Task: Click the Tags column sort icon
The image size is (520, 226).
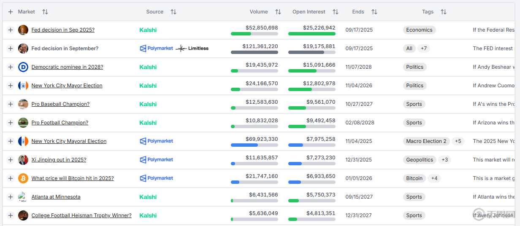Action: click(x=443, y=12)
